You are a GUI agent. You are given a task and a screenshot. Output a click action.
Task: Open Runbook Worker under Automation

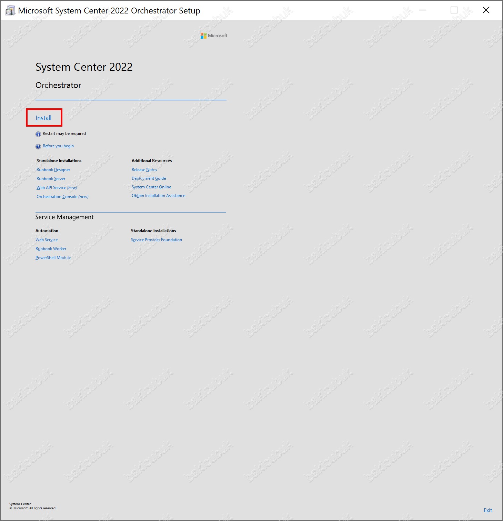pyautogui.click(x=51, y=249)
